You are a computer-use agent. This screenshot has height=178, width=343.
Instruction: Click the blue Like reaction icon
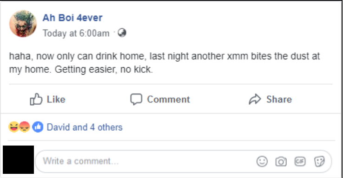pyautogui.click(x=38, y=127)
